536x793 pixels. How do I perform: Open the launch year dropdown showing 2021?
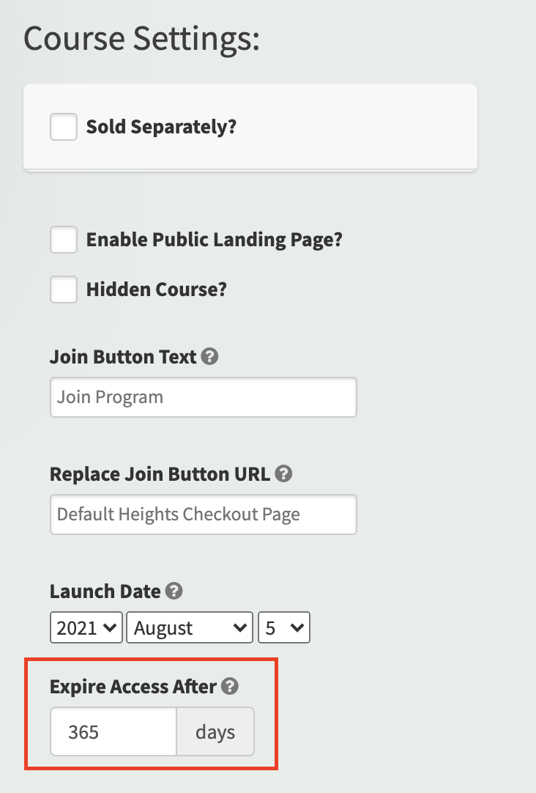pos(86,627)
